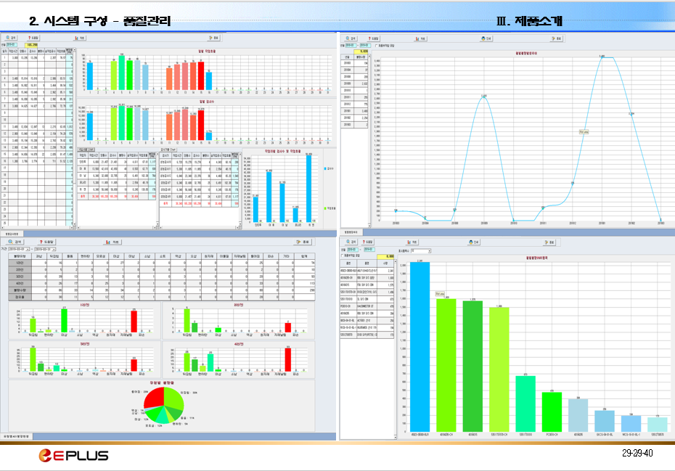Open Help in the pie-chart panel toolbar

click(46, 242)
